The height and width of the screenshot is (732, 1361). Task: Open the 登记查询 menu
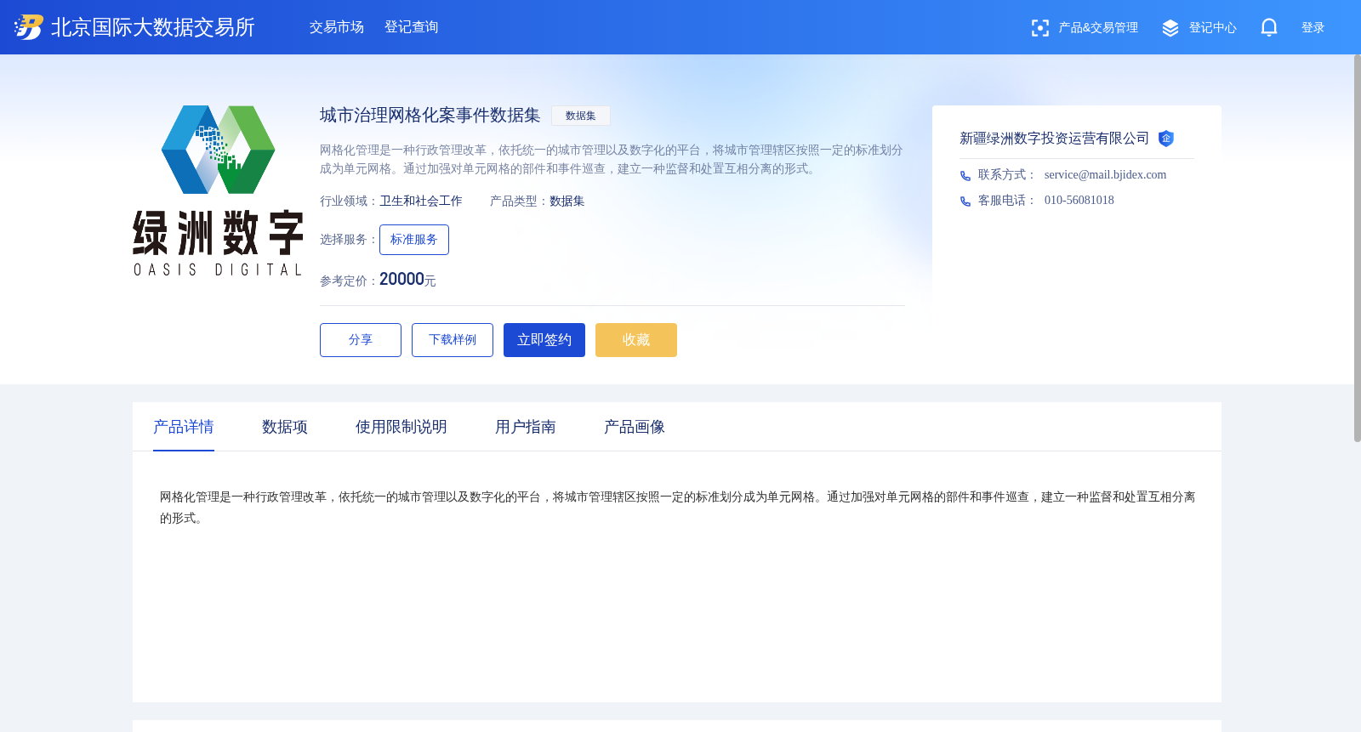coord(412,27)
